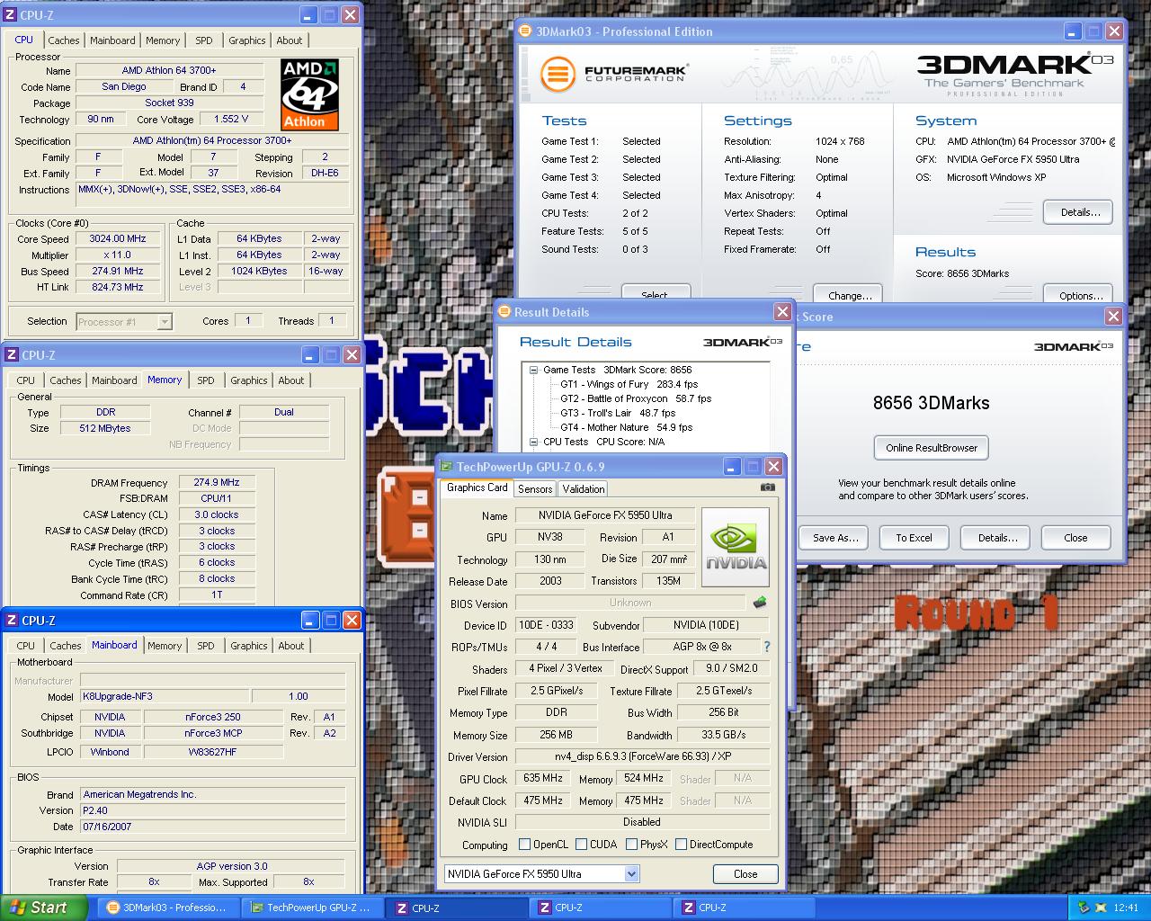Click the NVIDIA logo in GPU-Z

[x=736, y=547]
